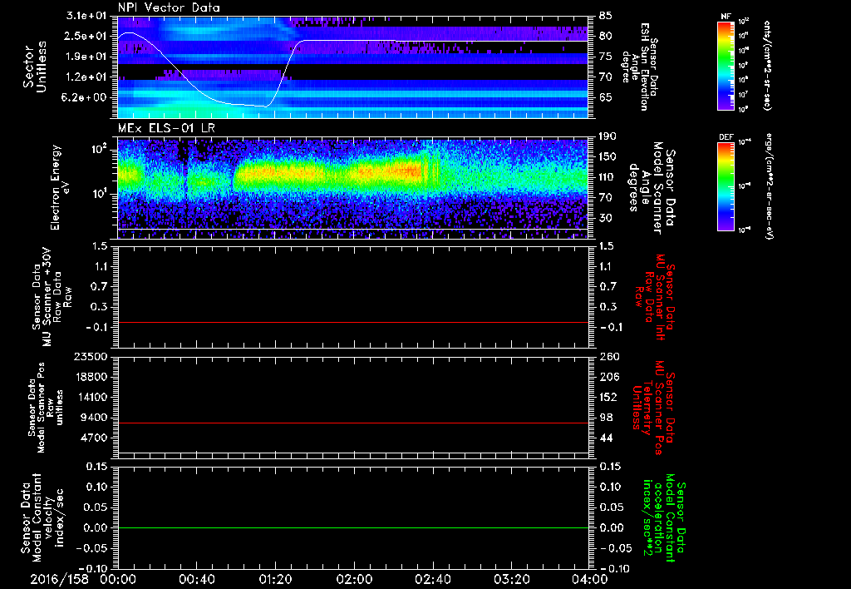Click the 190 scanner angle tick
Image resolution: width=851 pixels, height=589 pixels.
[x=608, y=136]
